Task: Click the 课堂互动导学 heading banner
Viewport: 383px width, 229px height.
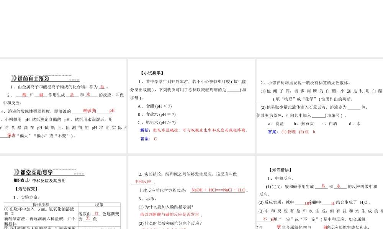Action: pos(49,172)
